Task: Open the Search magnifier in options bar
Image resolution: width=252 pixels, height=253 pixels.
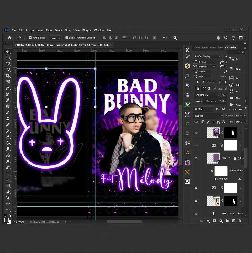Action: click(226, 38)
